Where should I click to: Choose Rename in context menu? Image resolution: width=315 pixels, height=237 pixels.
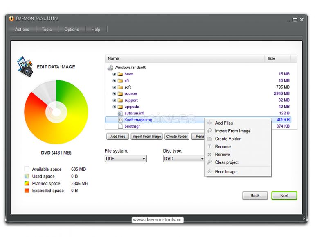tap(238, 147)
